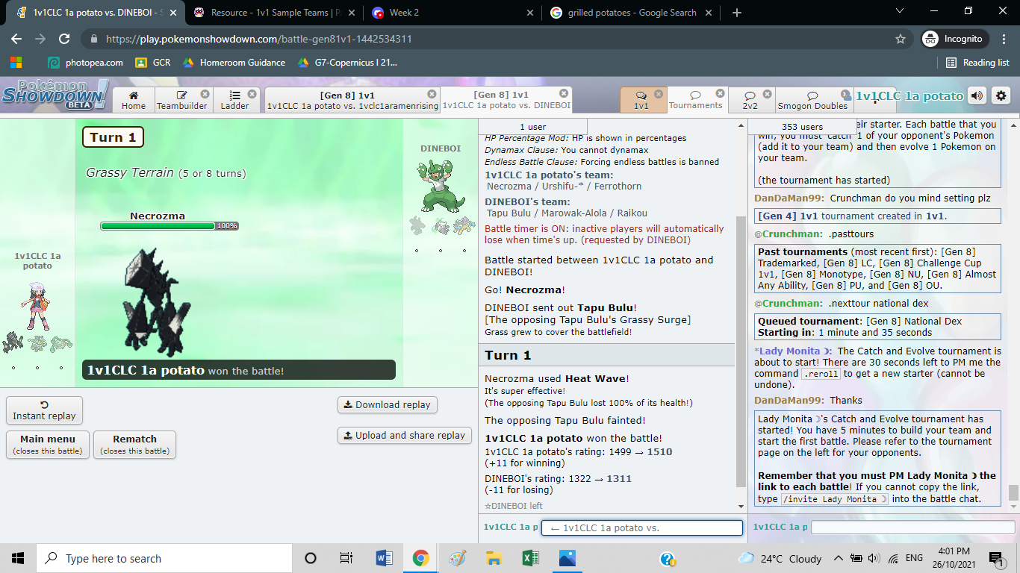Close the Ladder tab
The image size is (1020, 573).
point(252,94)
